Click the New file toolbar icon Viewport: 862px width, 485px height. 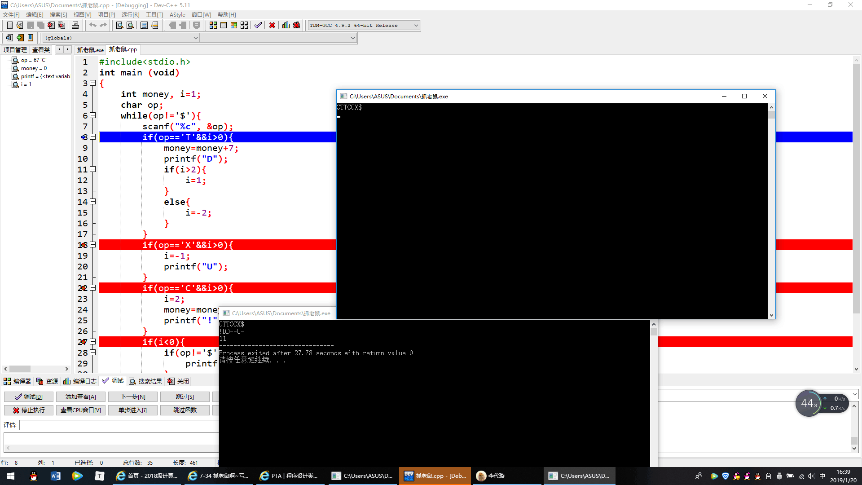(9, 25)
